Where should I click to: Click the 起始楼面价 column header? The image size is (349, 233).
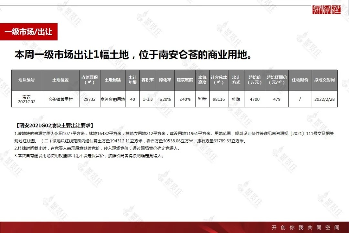[x=276, y=80]
